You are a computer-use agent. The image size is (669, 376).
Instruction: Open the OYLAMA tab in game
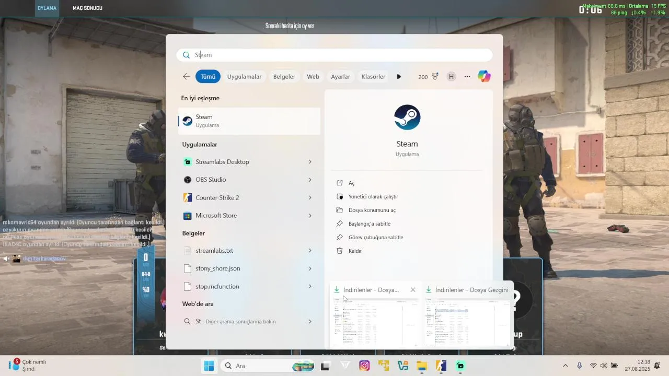(x=47, y=8)
